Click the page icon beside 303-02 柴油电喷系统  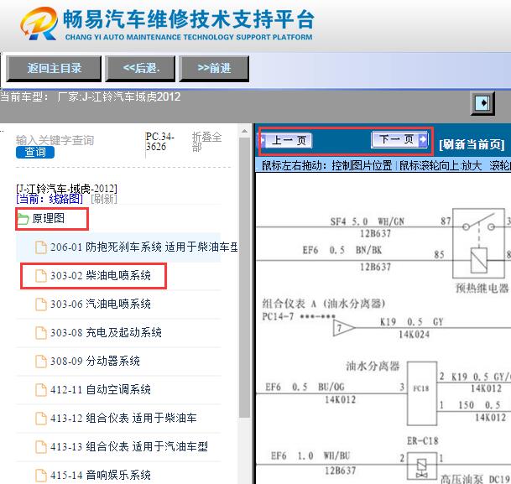pyautogui.click(x=41, y=276)
